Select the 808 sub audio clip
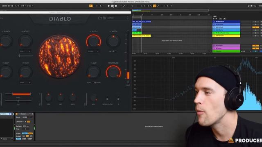This screenshot has height=147, width=262. click(x=142, y=22)
